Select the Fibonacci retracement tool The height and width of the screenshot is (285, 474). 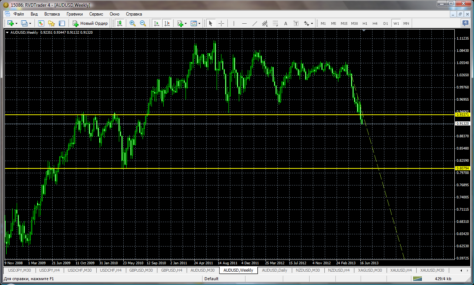point(275,23)
